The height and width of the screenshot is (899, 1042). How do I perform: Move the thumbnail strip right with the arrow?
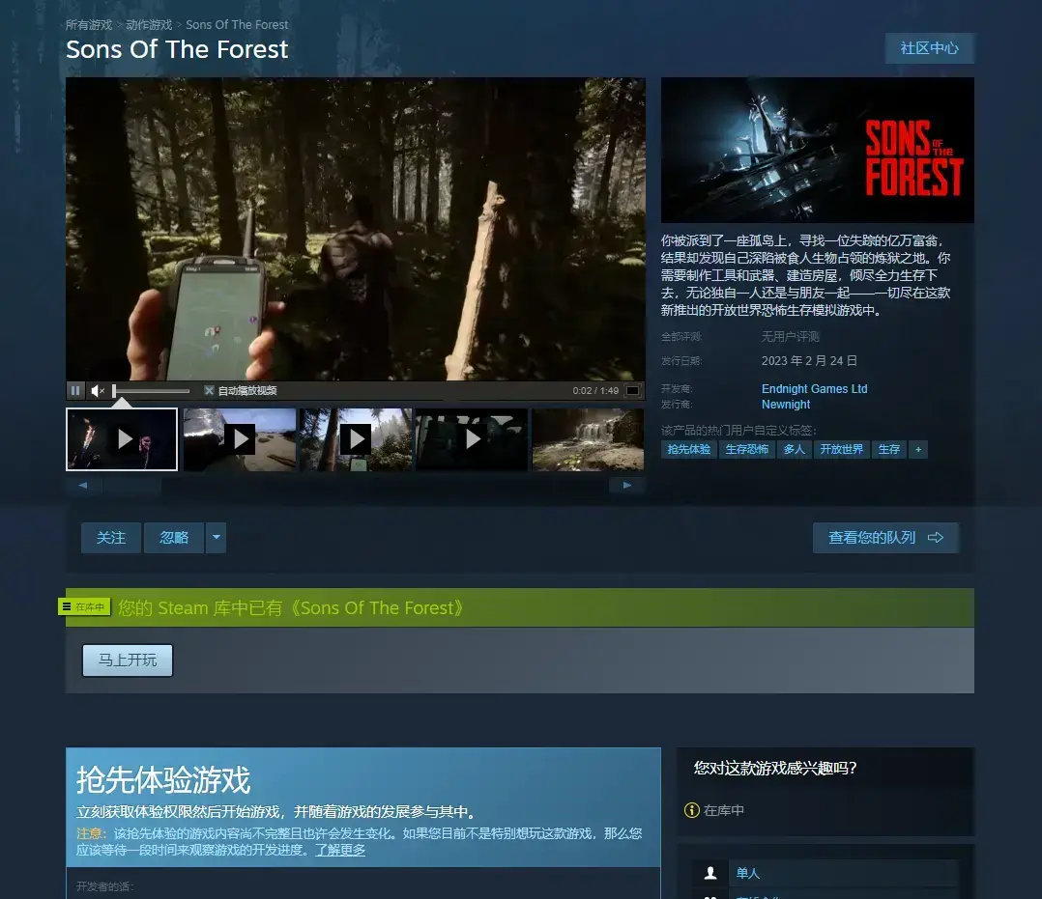pos(626,486)
